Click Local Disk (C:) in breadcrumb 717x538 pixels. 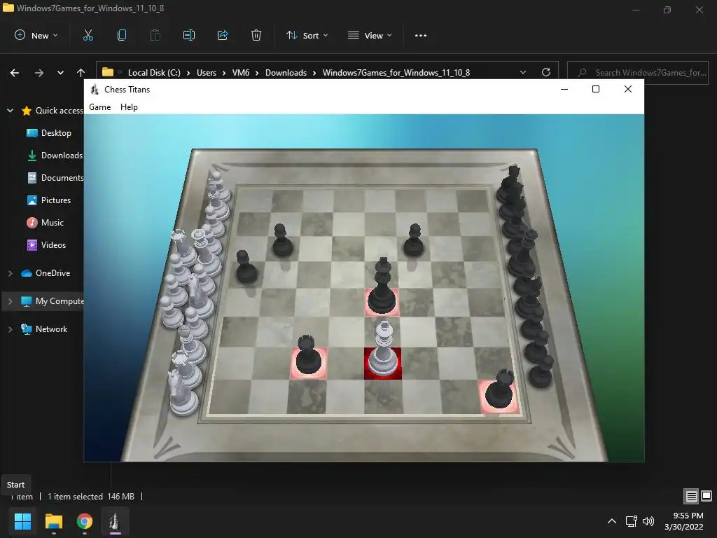coord(154,72)
